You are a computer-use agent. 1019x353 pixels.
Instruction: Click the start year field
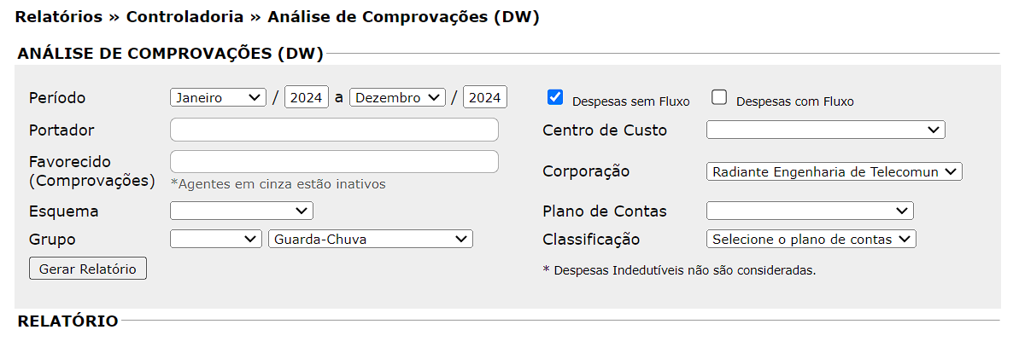tap(306, 97)
